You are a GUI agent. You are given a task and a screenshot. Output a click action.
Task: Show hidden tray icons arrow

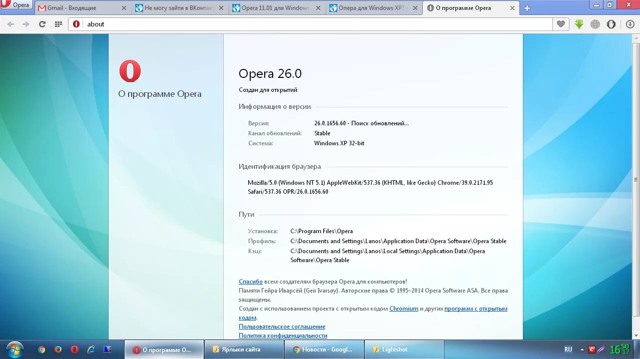(581, 350)
